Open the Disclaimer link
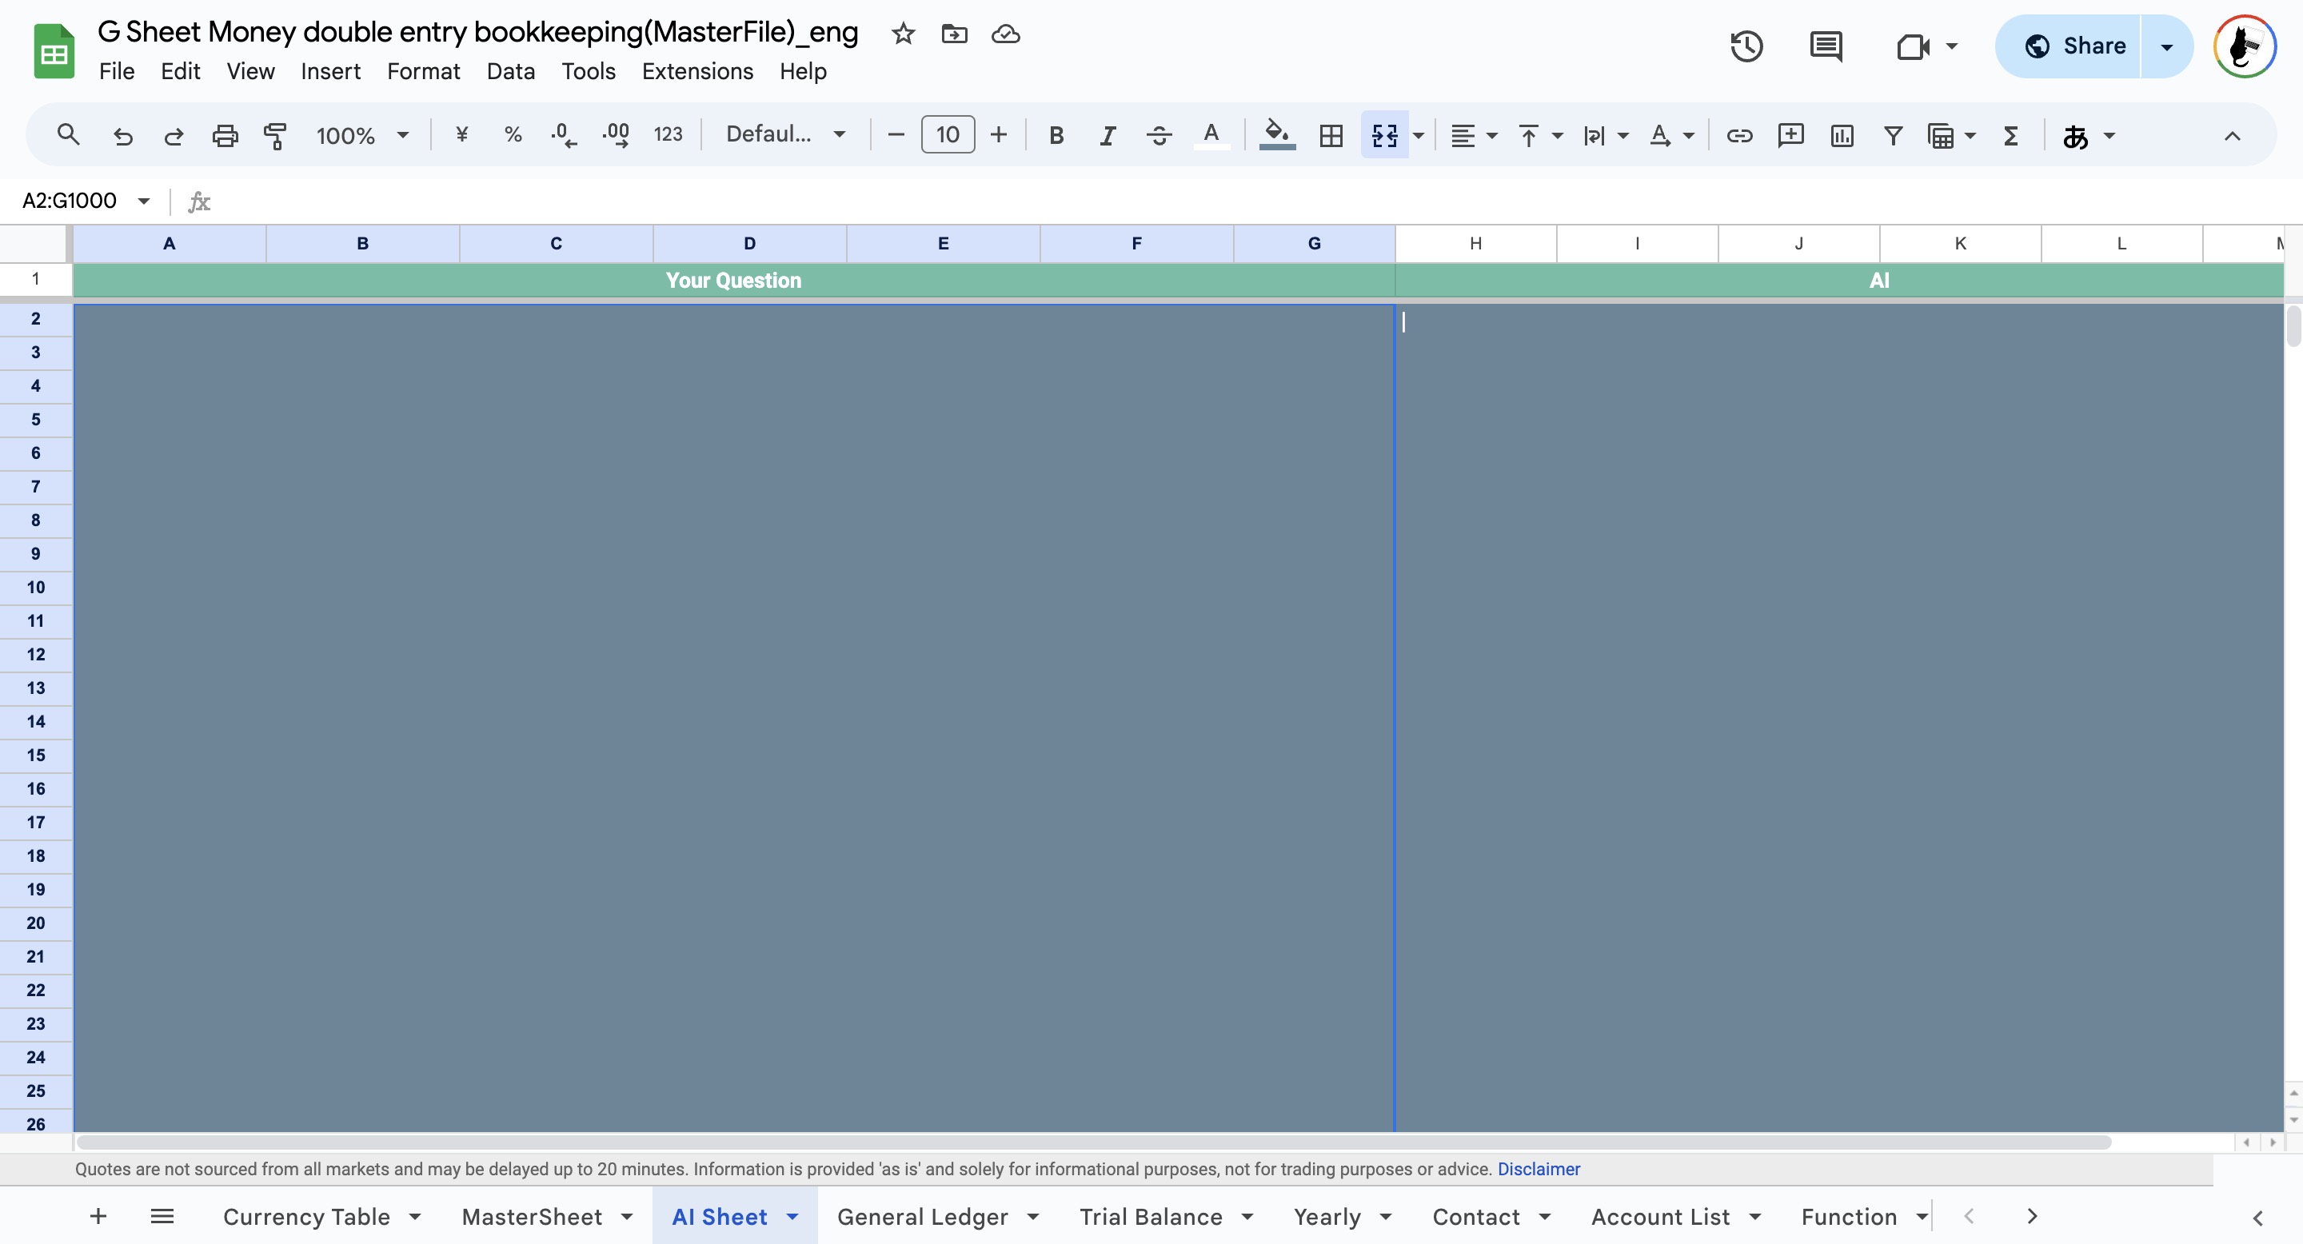This screenshot has width=2303, height=1244. [x=1539, y=1169]
